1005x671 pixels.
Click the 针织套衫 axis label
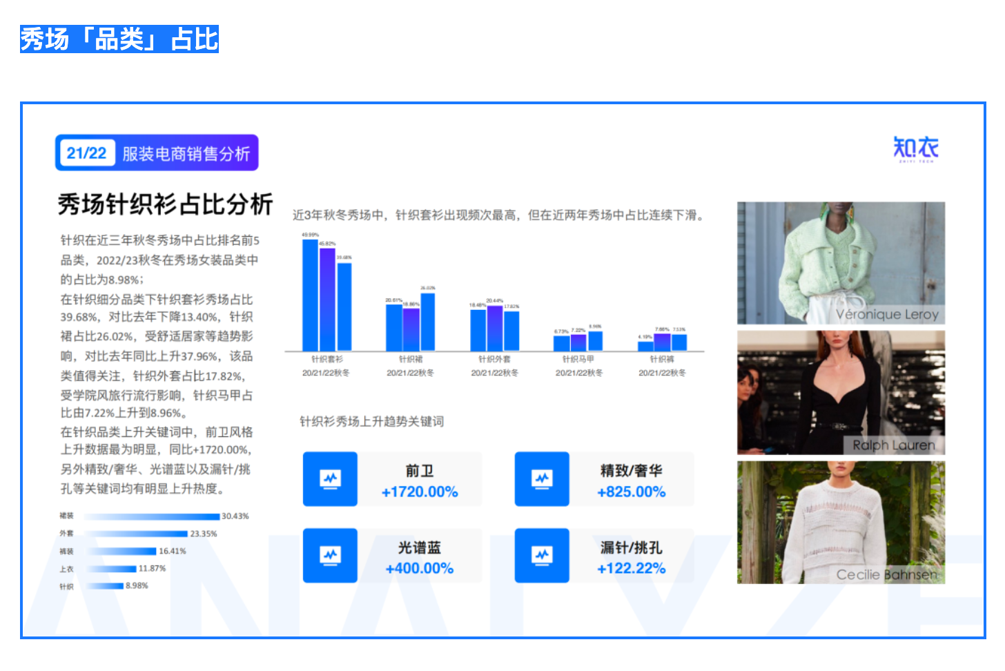tap(326, 359)
